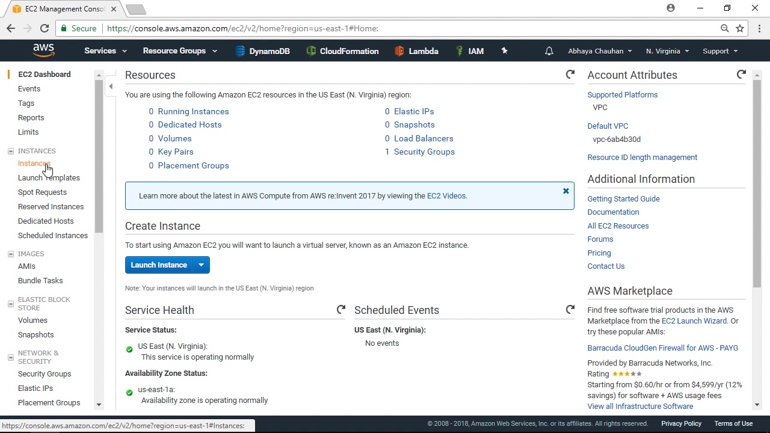Open the Privacy Policy footer link
This screenshot has width=770, height=433.
(681, 423)
